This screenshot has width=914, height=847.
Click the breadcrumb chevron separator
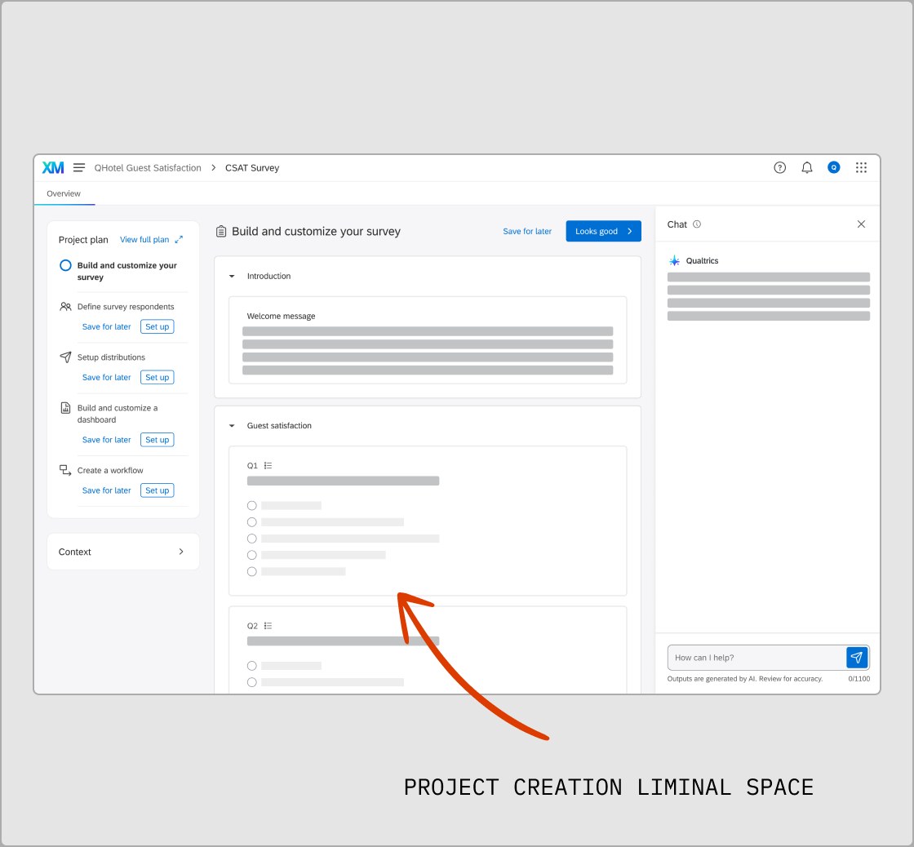click(213, 168)
